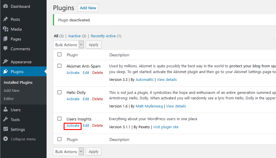This screenshot has width=276, height=158.
Task: Edit the Hello Dolly plugin
Action: (86, 99)
